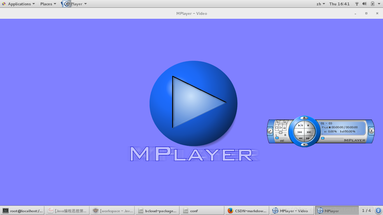The width and height of the screenshot is (383, 215).
Task: Close the MPlayer - Video window
Action: click(377, 13)
